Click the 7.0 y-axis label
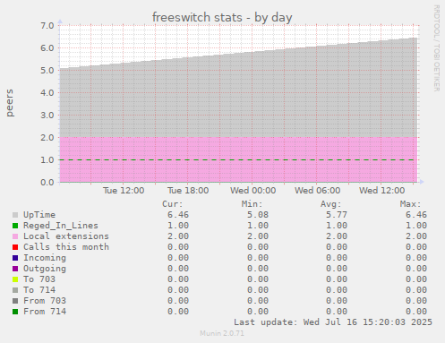Screen dimensions: 445x343 pyautogui.click(x=47, y=26)
